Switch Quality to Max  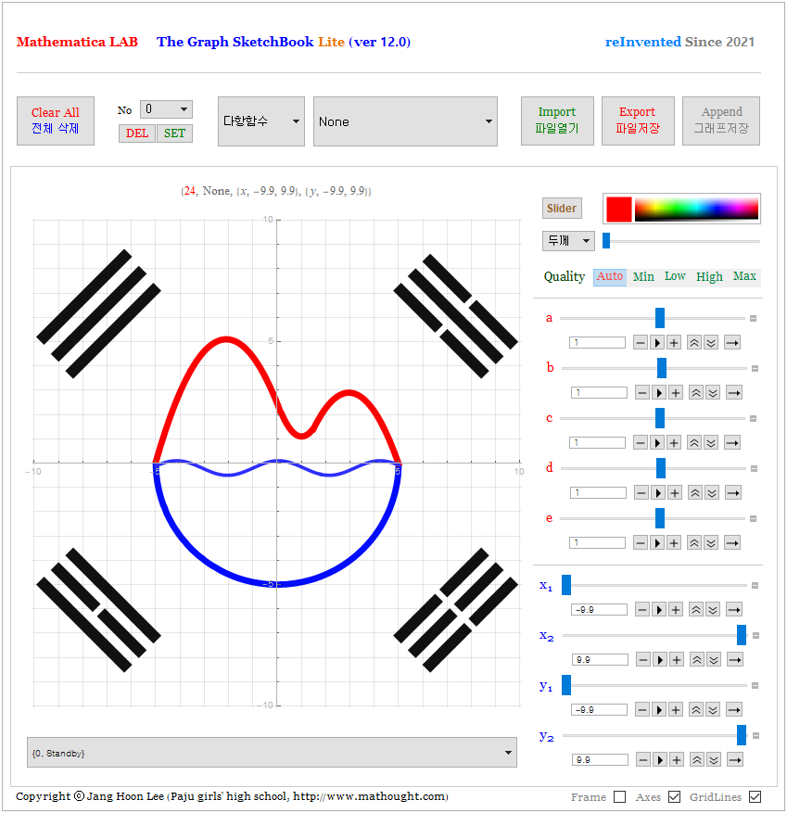click(x=744, y=276)
